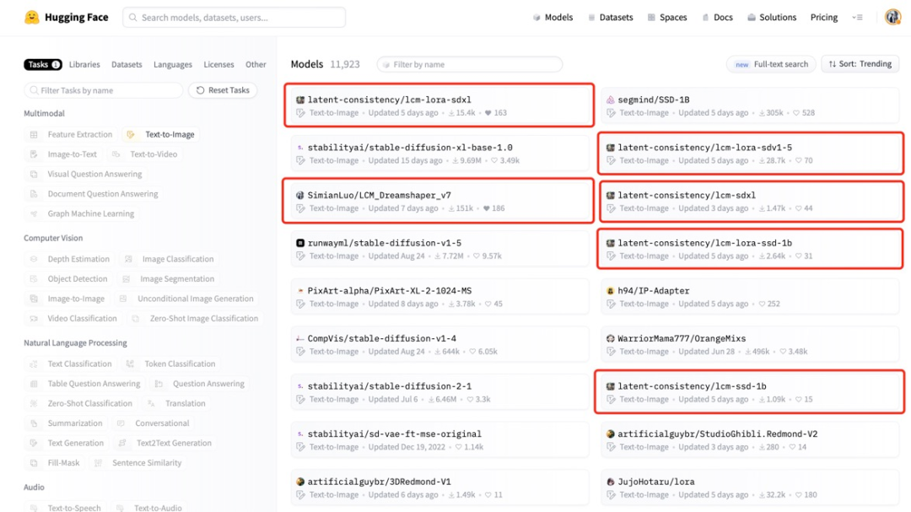Open the Full-text search button
The width and height of the screenshot is (911, 512).
coord(771,64)
